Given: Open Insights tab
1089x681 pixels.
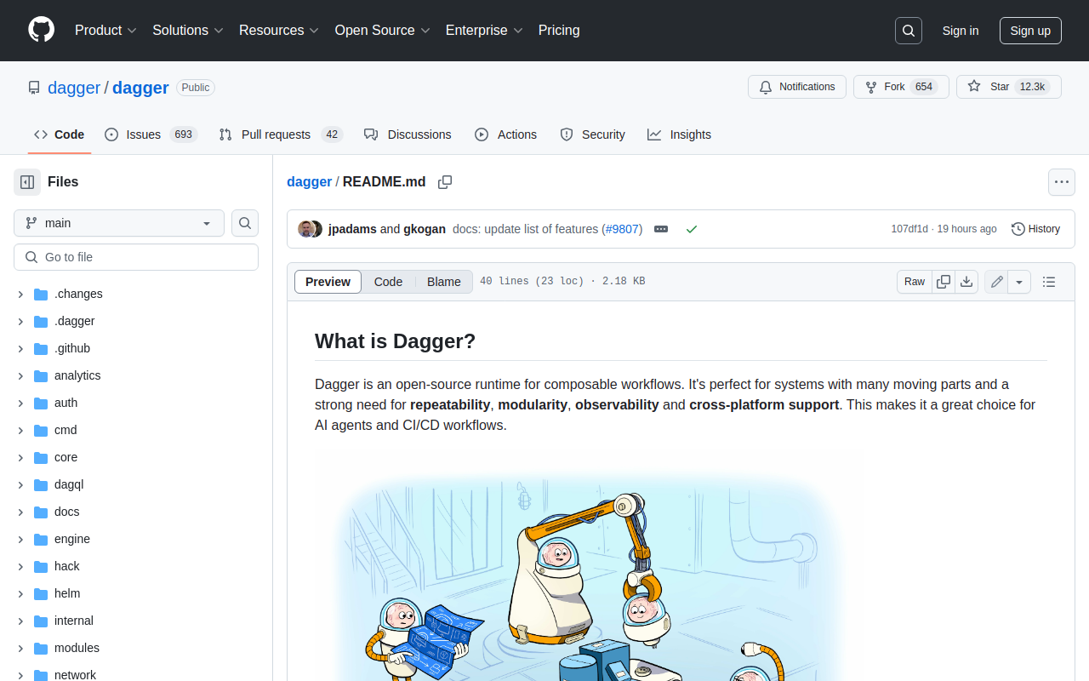Looking at the screenshot, I should [679, 134].
